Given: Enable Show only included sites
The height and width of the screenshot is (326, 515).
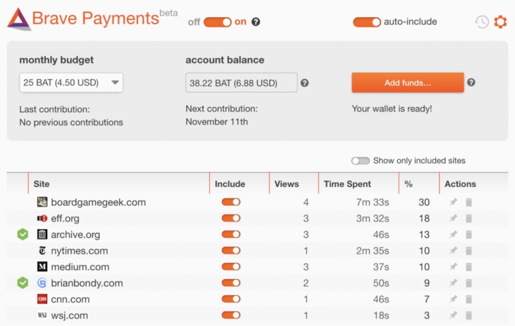Looking at the screenshot, I should [360, 161].
